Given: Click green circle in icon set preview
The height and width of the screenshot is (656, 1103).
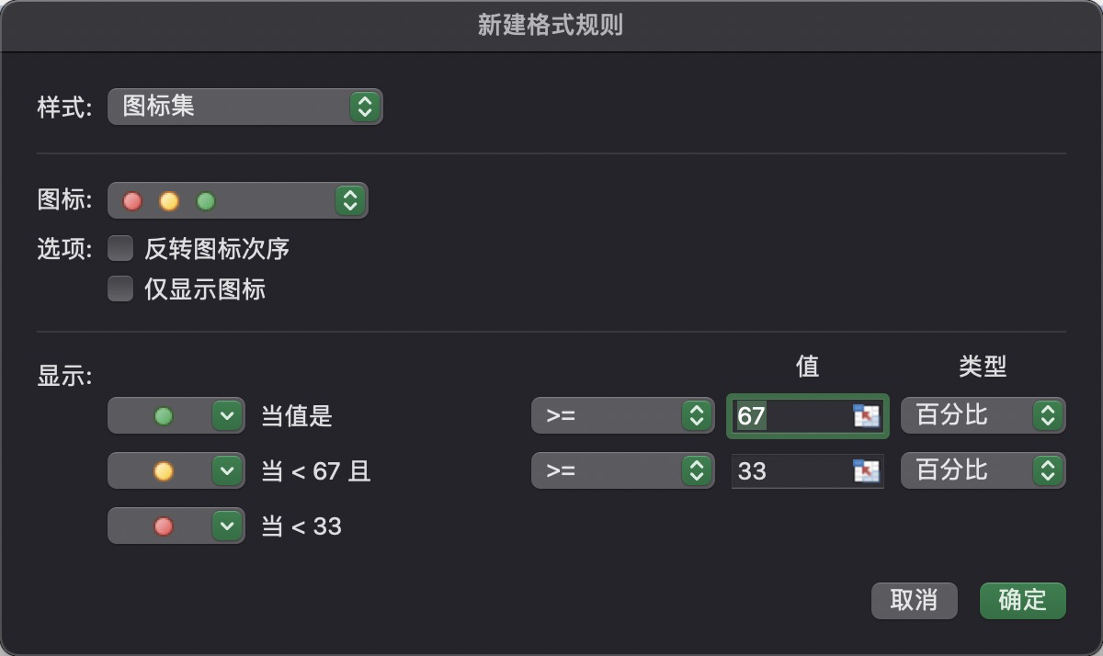Looking at the screenshot, I should tap(206, 200).
